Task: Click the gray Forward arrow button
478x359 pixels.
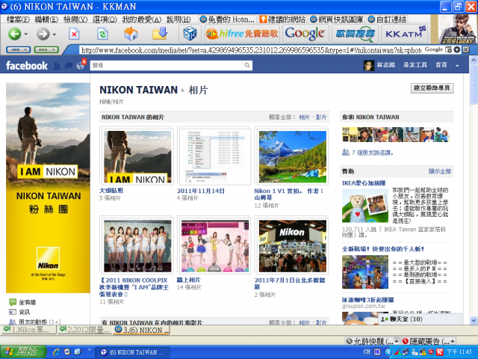Action: coord(43,34)
